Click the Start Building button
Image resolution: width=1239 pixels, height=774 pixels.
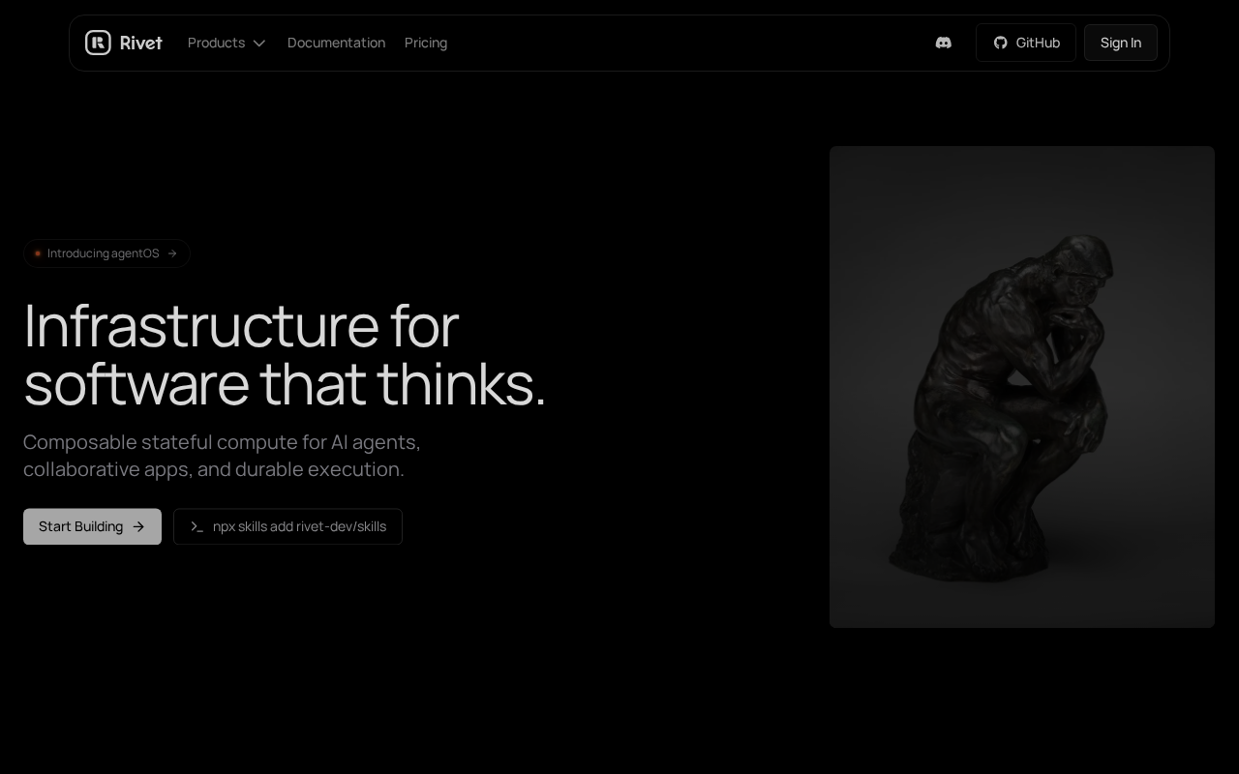click(x=92, y=526)
